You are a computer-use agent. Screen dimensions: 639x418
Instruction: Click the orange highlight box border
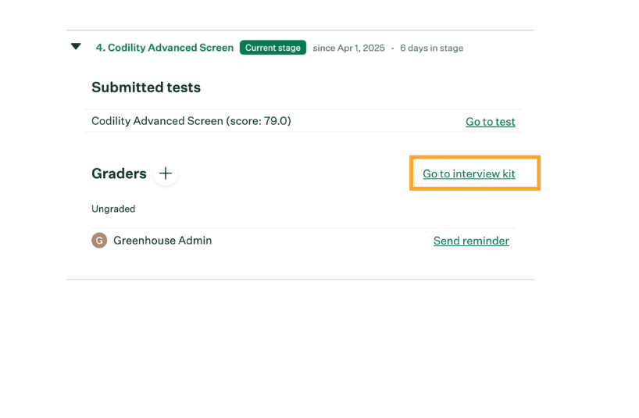(475, 157)
